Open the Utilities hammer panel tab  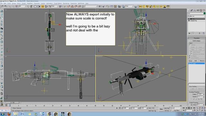(204, 10)
